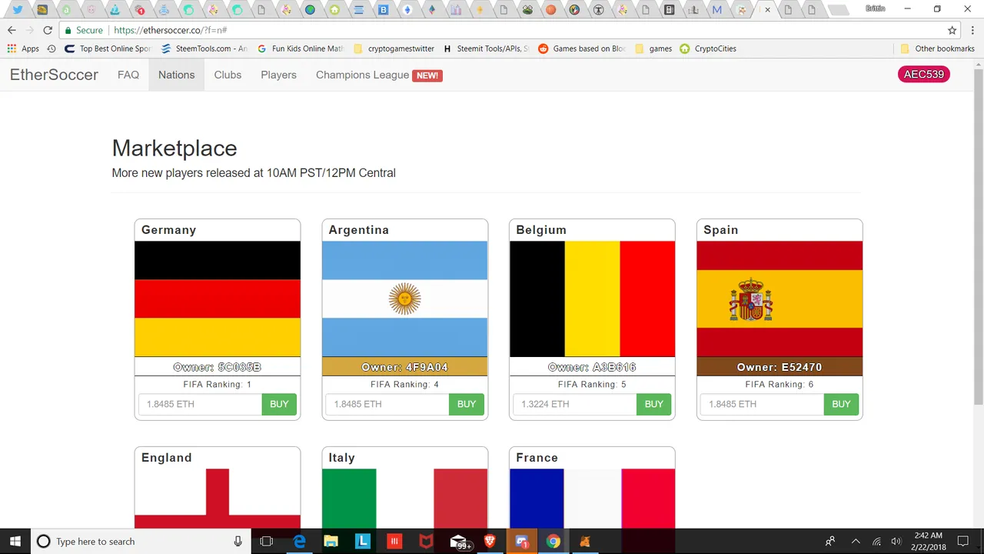Open the Chrome taskbar icon
The width and height of the screenshot is (984, 554).
tap(553, 542)
